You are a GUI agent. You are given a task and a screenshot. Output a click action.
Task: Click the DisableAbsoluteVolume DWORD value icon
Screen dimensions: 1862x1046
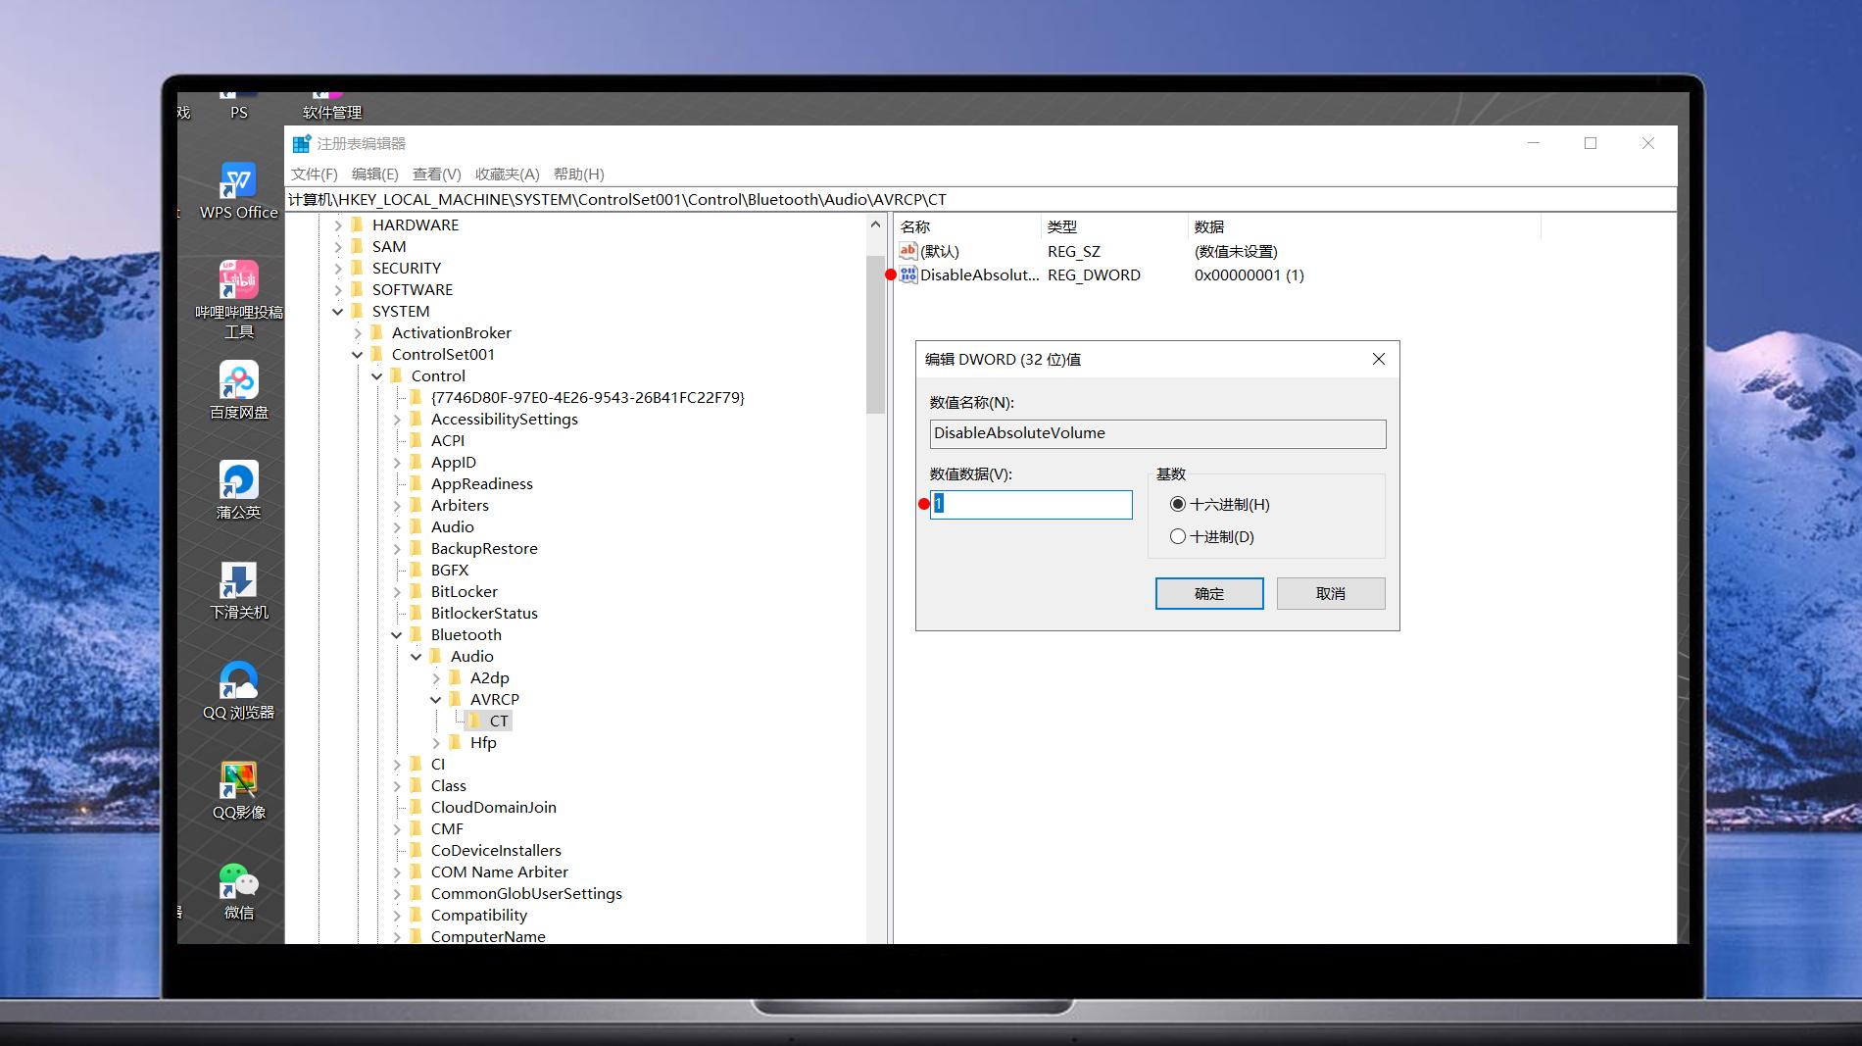[908, 275]
